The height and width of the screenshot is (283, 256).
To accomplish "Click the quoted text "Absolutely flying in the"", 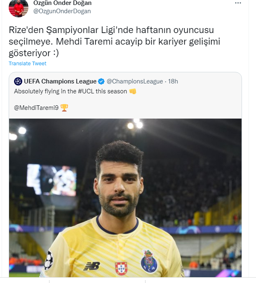I will (44, 91).
